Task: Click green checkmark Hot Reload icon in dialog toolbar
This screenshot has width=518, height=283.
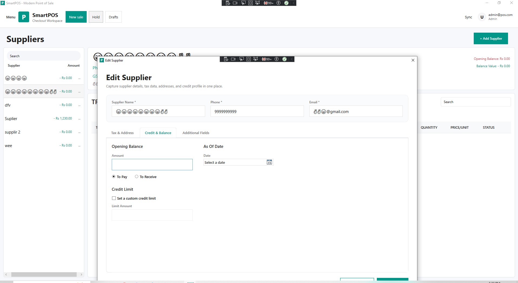Action: (x=285, y=59)
